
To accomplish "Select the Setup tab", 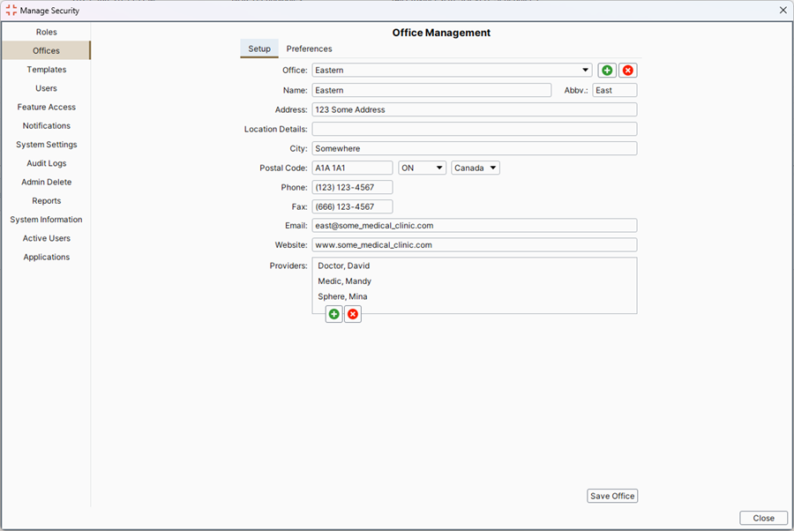I will pos(259,49).
